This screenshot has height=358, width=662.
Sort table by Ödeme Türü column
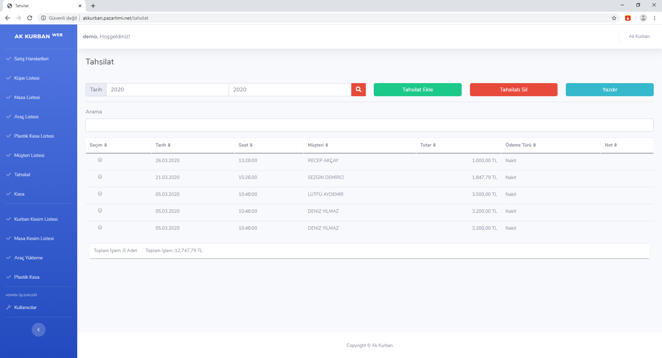pyautogui.click(x=521, y=145)
